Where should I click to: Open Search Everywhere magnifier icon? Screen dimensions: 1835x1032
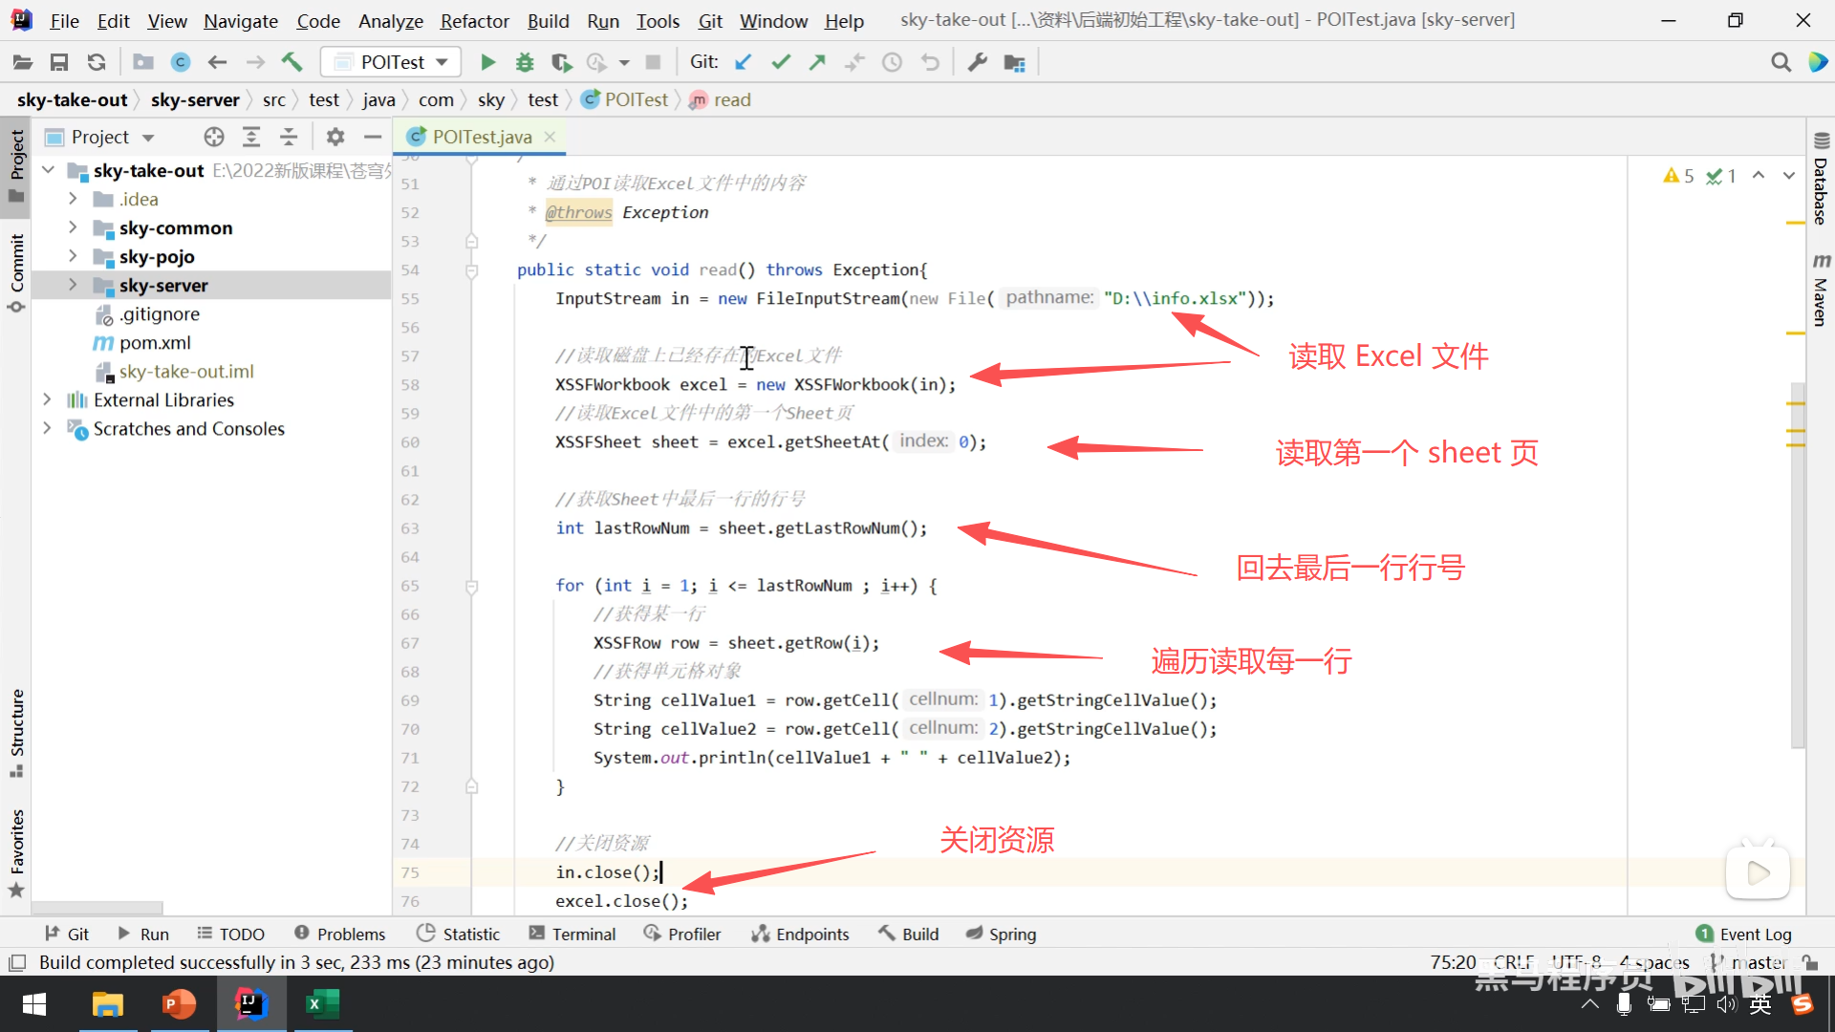1781,62
